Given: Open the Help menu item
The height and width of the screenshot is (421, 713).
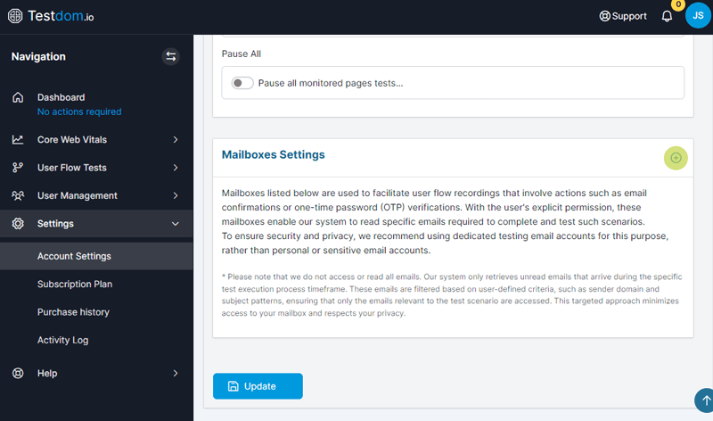Looking at the screenshot, I should pyautogui.click(x=47, y=373).
